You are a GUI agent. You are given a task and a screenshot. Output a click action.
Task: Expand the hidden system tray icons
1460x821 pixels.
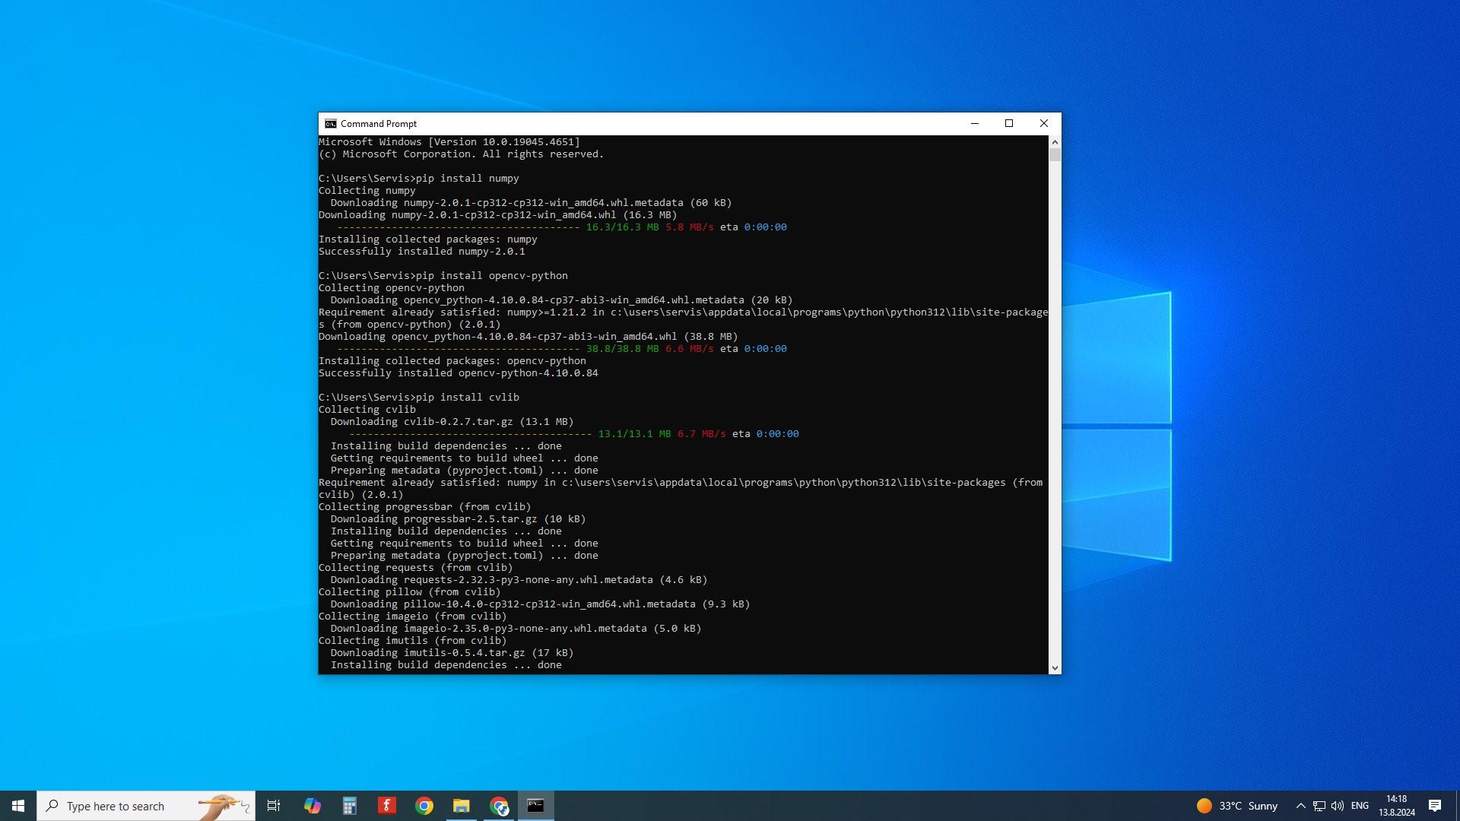[x=1300, y=805]
